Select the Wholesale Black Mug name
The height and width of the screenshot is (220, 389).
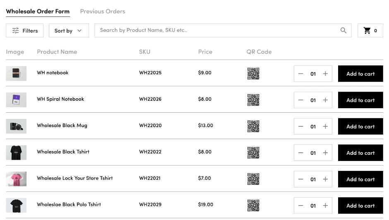click(x=62, y=125)
